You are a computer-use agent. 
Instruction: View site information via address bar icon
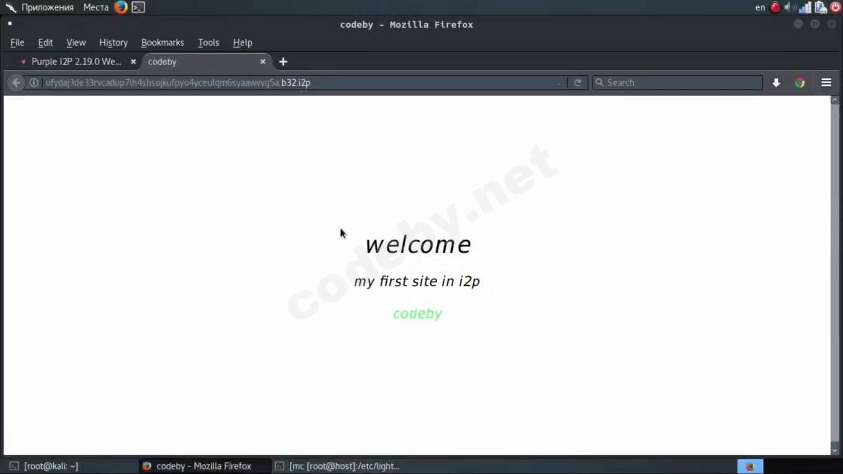(33, 82)
